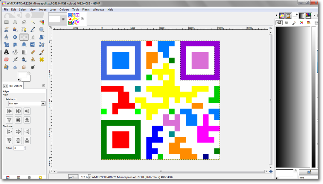This screenshot has width=323, height=184.
Task: Open the 'Relative to' dropdown
Action: tap(27, 104)
